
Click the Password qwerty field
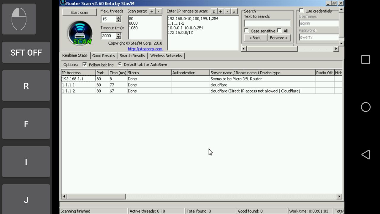click(x=319, y=37)
